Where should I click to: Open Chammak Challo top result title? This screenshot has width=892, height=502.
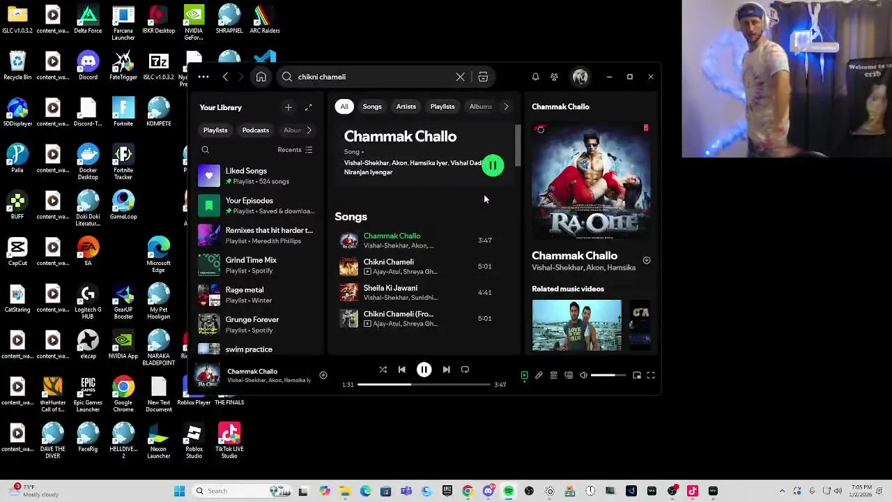[400, 137]
